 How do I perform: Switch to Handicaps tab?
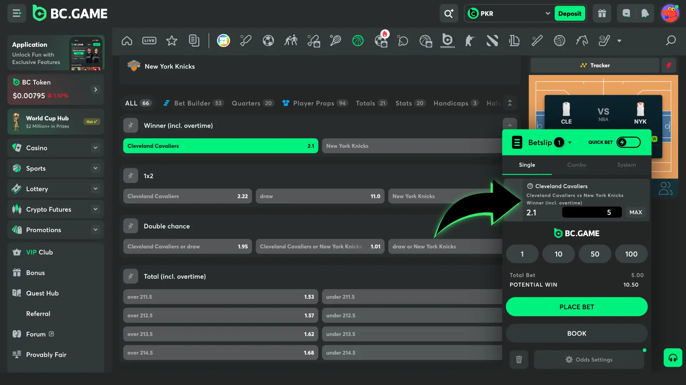[x=456, y=103]
